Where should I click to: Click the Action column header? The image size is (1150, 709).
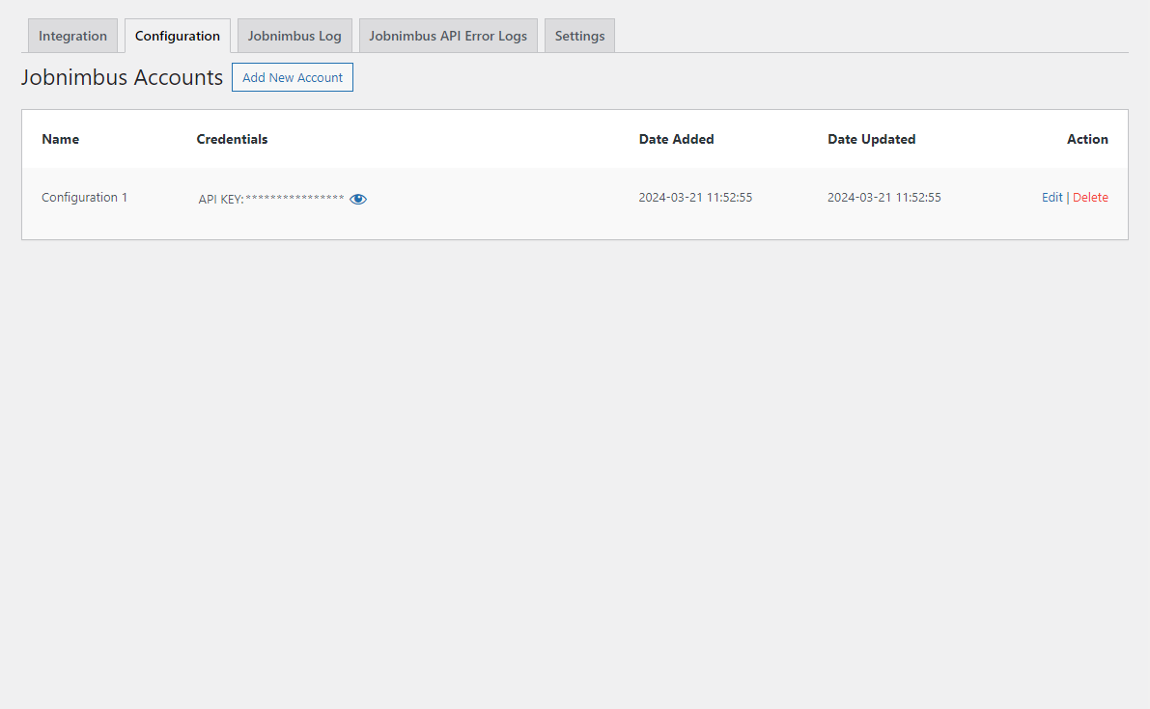click(1087, 139)
